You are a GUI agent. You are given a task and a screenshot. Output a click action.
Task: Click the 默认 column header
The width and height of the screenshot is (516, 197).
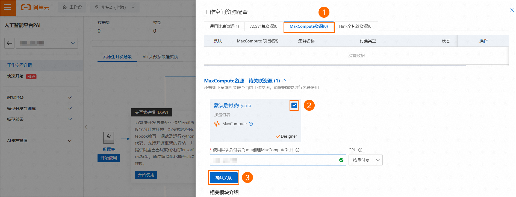[218, 41]
